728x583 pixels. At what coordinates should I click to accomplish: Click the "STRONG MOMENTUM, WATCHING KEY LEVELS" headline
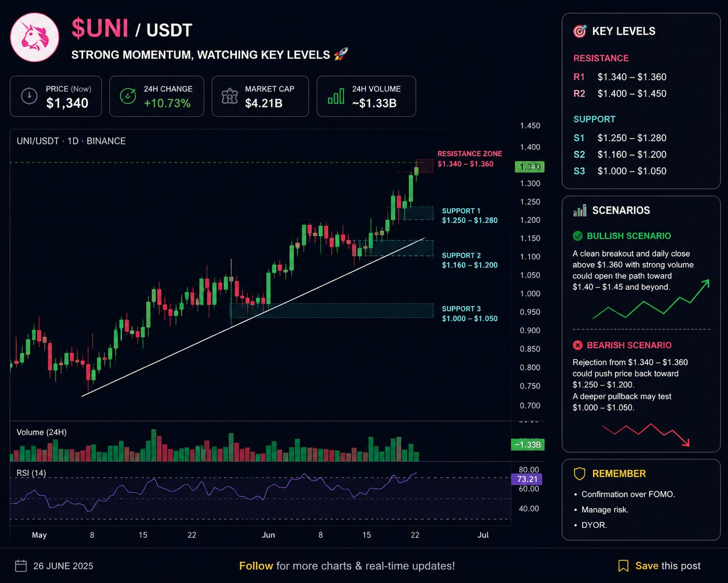click(200, 55)
